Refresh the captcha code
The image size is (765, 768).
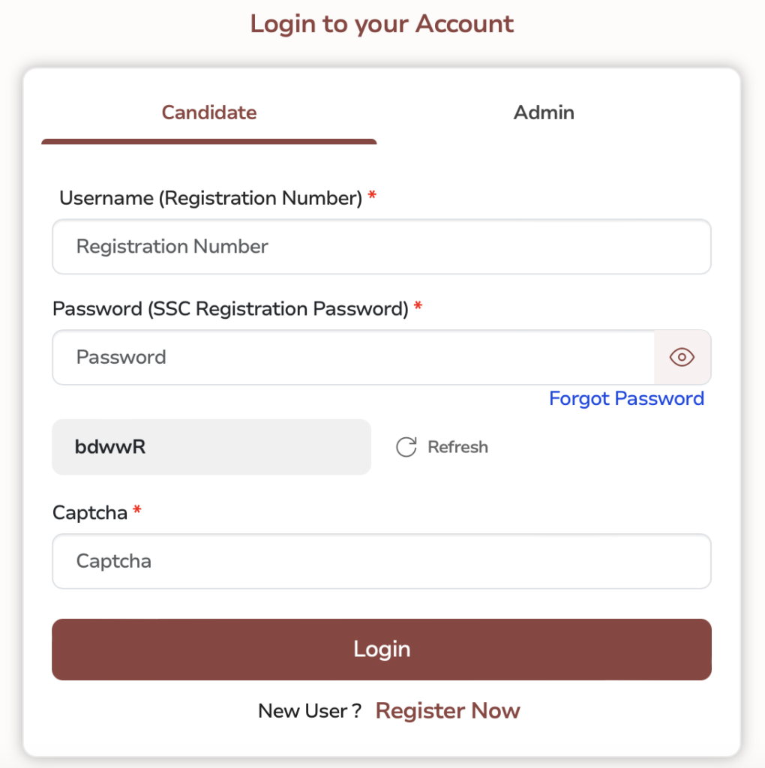pos(442,447)
